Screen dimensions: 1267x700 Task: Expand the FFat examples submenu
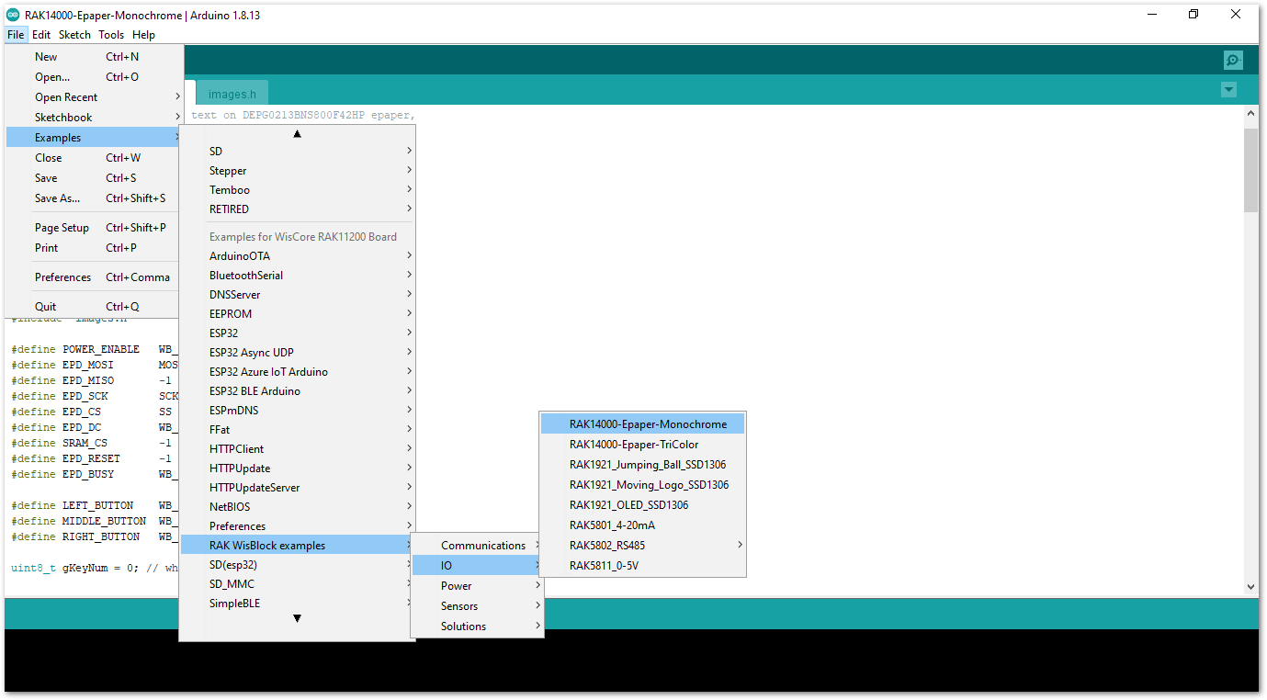[x=297, y=430]
